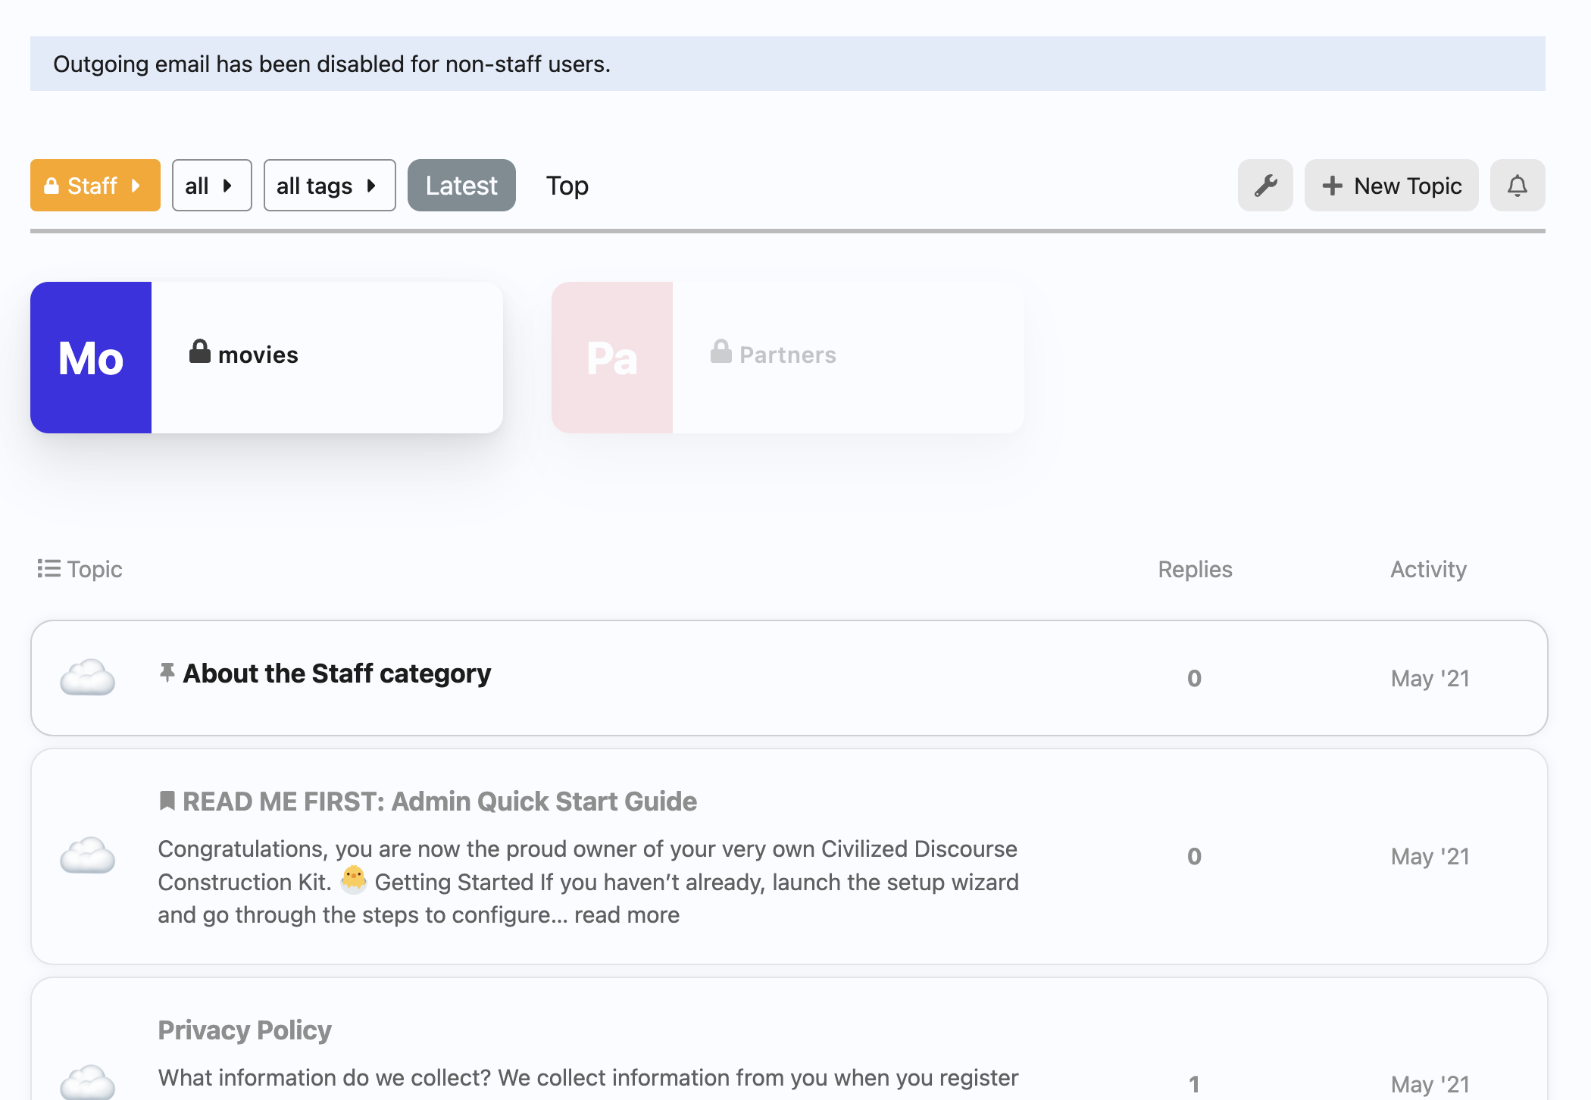Screen dimensions: 1591x1100
Task: Expand the 'all' subcategory dropdown
Action: 211,186
